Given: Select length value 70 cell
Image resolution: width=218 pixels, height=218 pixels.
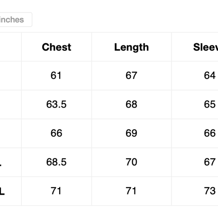Looking at the screenshot, I should click(131, 162).
